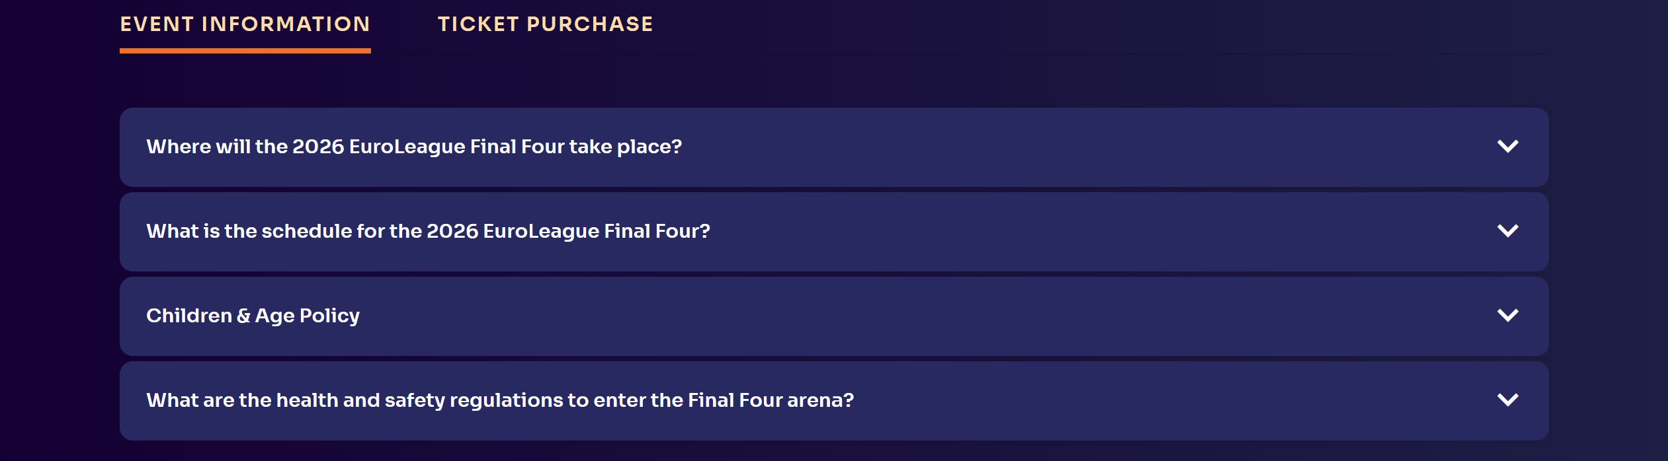Expand the Children & Age Policy title
Image resolution: width=1668 pixels, height=461 pixels.
click(253, 316)
